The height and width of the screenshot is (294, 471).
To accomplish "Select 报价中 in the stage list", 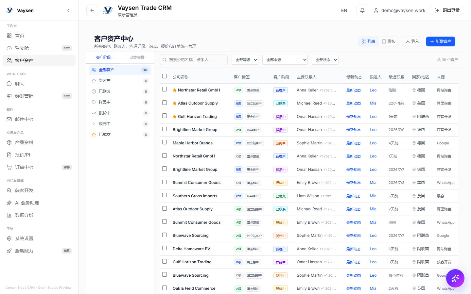I will pyautogui.click(x=120, y=113).
